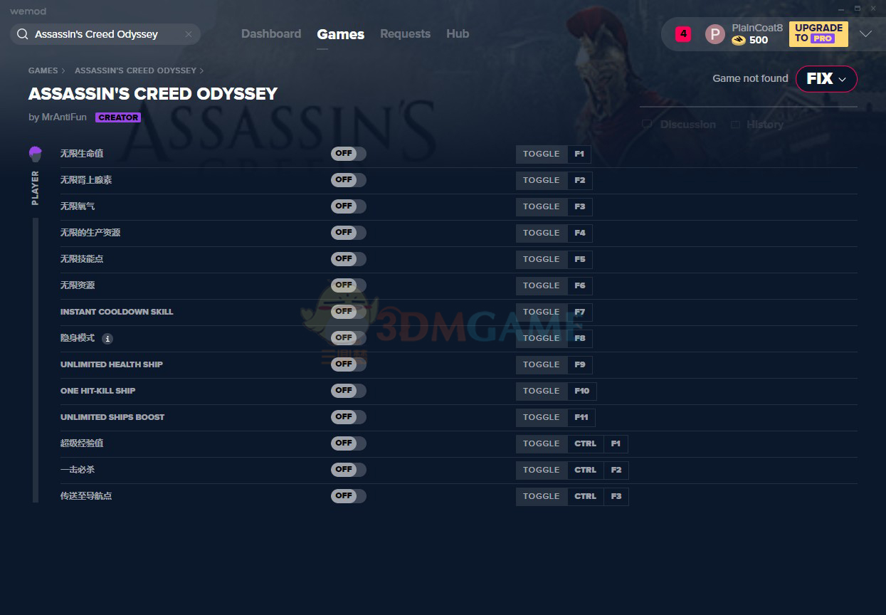The width and height of the screenshot is (886, 615).
Task: Select the Player category helmet icon
Action: [36, 153]
